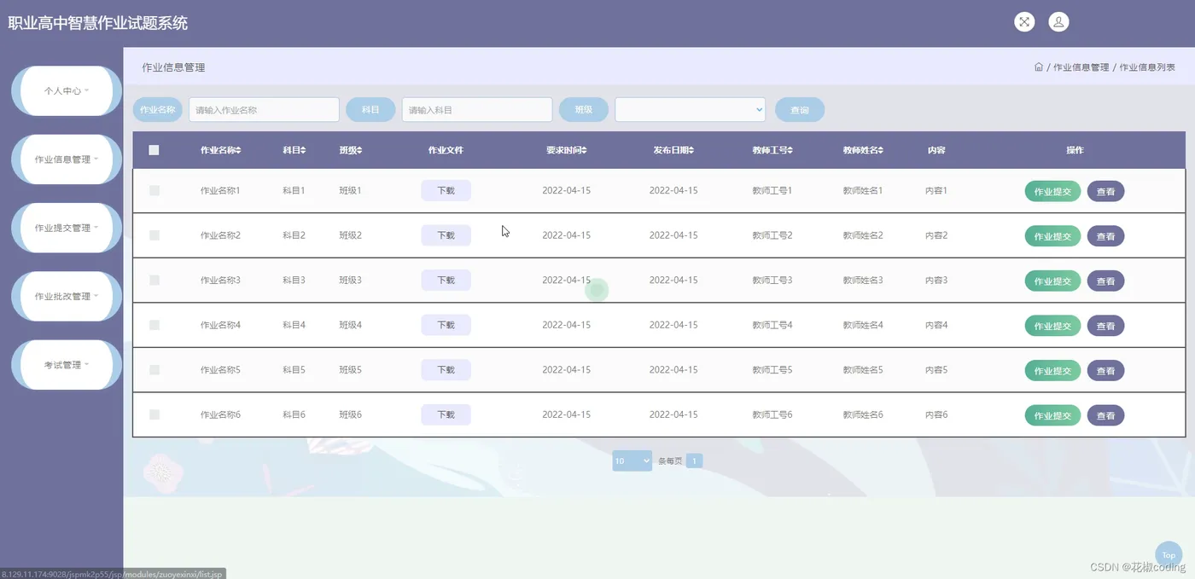
Task: Click 作业信息列表 breadcrumb item
Action: [x=1147, y=67]
